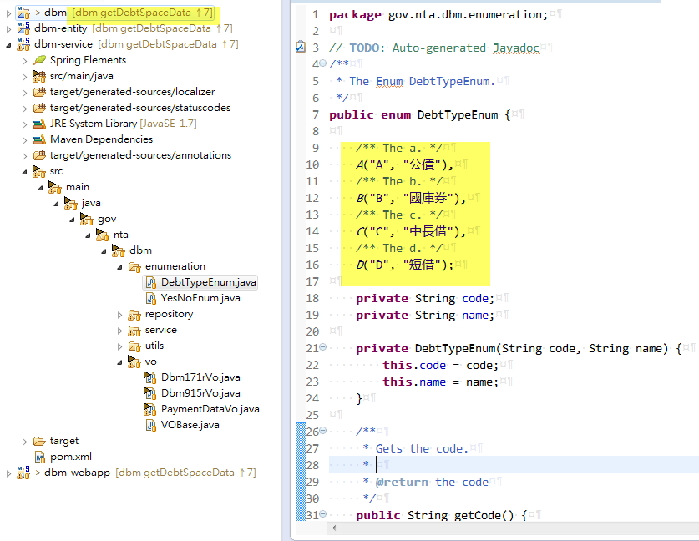This screenshot has width=699, height=541.
Task: Click the JRE System Library icon
Action: click(39, 124)
